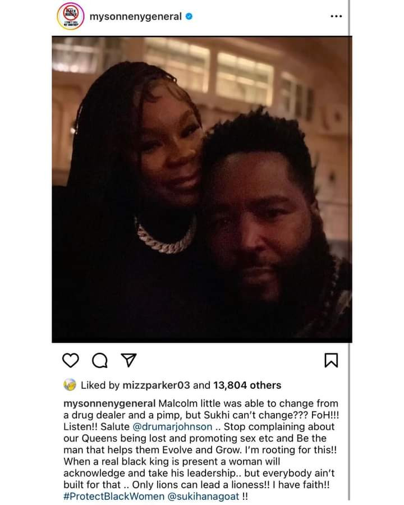Viewport: 404px width, 505px height.
Task: Tap the post photo of two people
Action: (x=202, y=190)
